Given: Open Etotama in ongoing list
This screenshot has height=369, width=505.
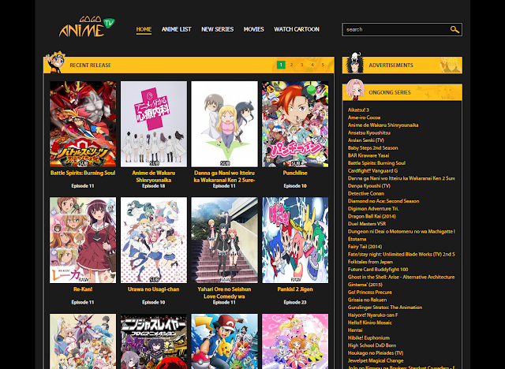Looking at the screenshot, I should tap(357, 239).
